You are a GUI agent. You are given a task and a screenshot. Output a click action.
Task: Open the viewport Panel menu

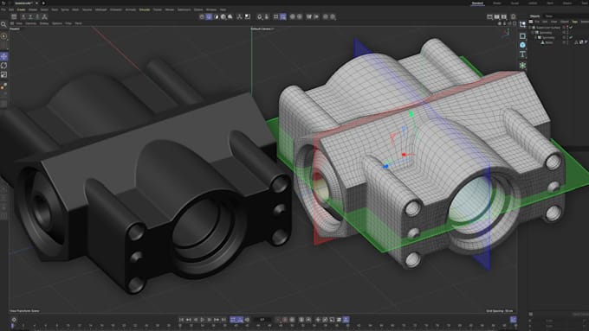point(78,23)
